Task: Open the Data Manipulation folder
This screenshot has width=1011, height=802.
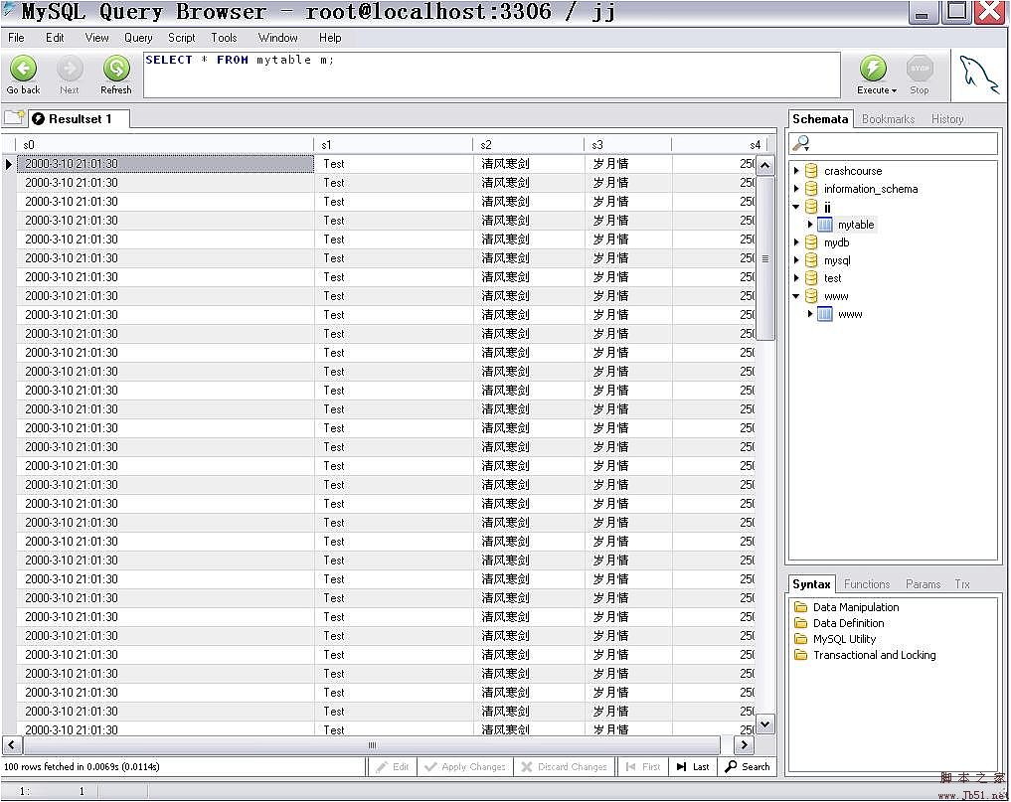Action: point(801,607)
